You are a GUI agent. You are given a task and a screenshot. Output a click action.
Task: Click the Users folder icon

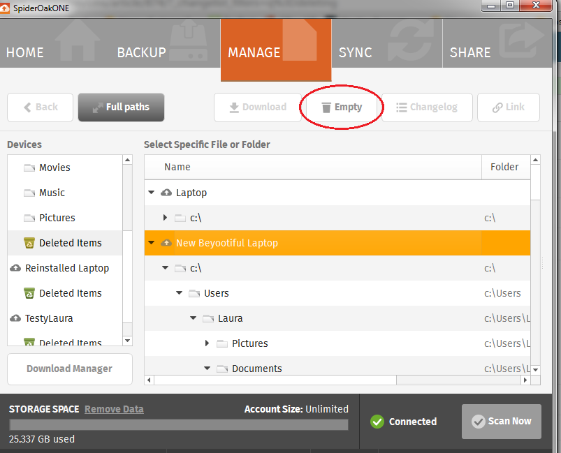194,293
